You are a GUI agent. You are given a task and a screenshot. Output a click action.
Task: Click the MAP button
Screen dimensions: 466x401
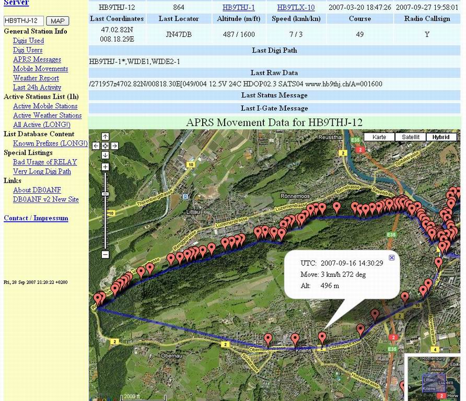[x=57, y=21]
